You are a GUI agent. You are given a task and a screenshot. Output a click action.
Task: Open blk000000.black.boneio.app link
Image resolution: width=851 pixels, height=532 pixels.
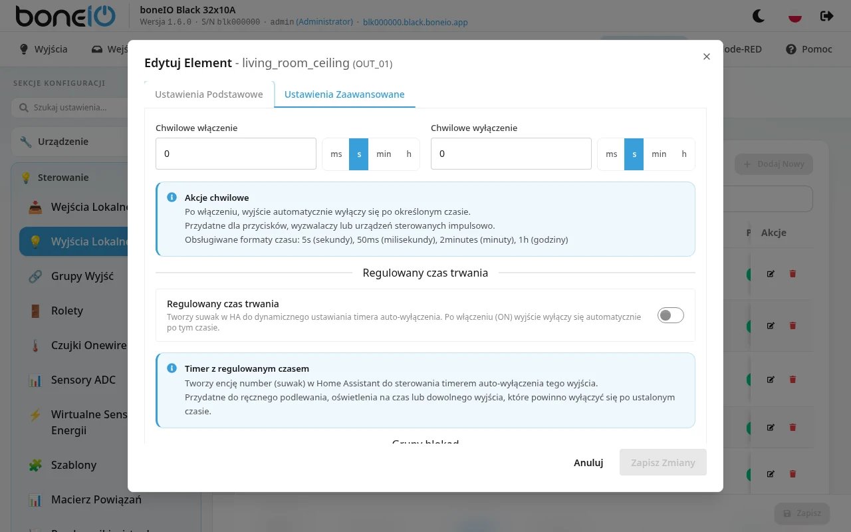click(416, 22)
